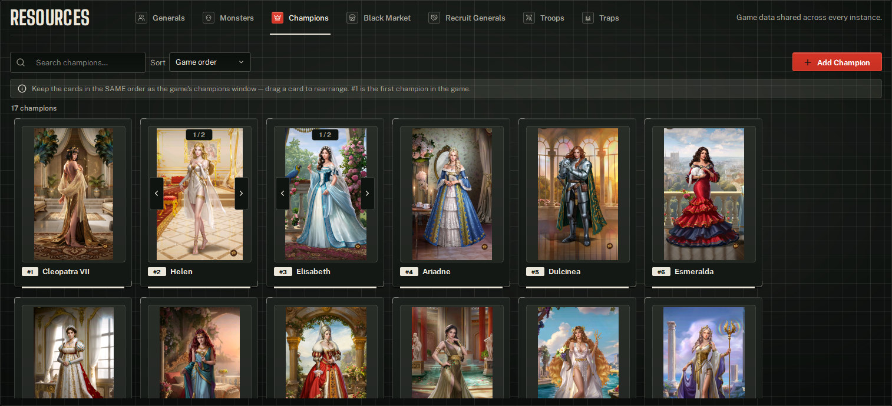Select Elisabeth portrait image

[x=326, y=194]
